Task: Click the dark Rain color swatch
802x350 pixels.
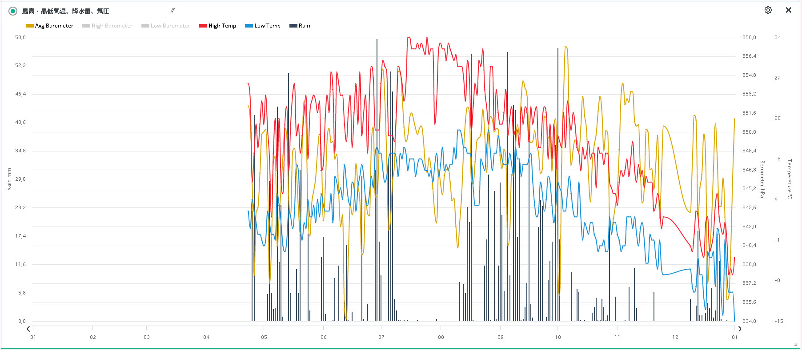Action: coord(293,26)
